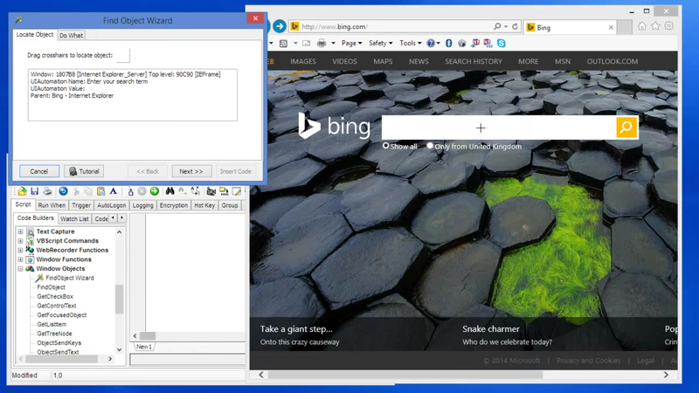Click the crosshairs locate object box

(123, 55)
